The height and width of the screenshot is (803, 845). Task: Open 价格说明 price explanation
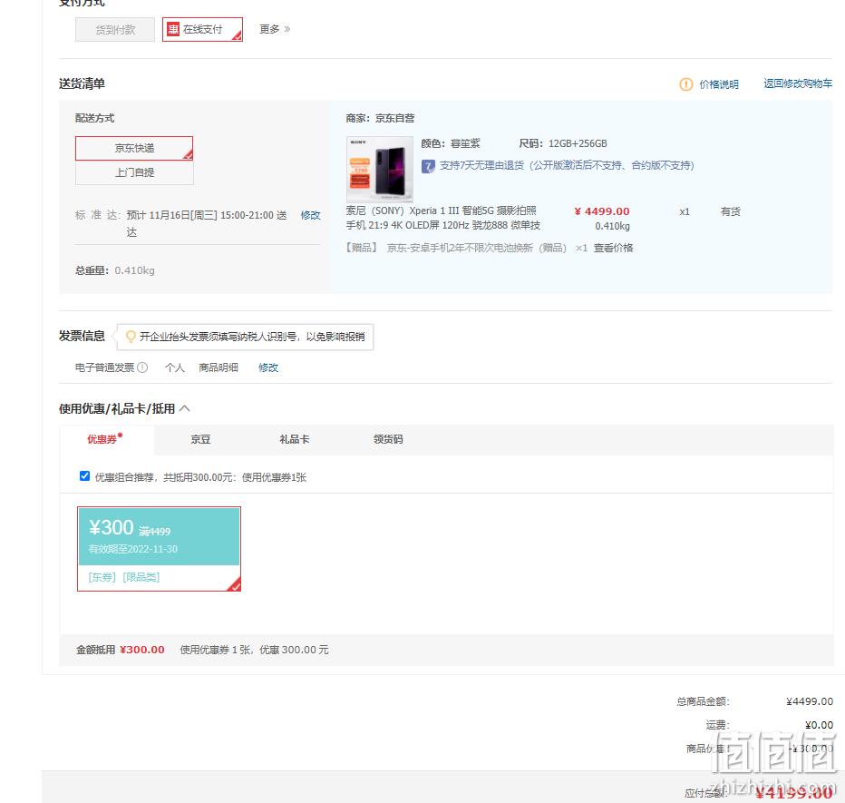click(719, 84)
